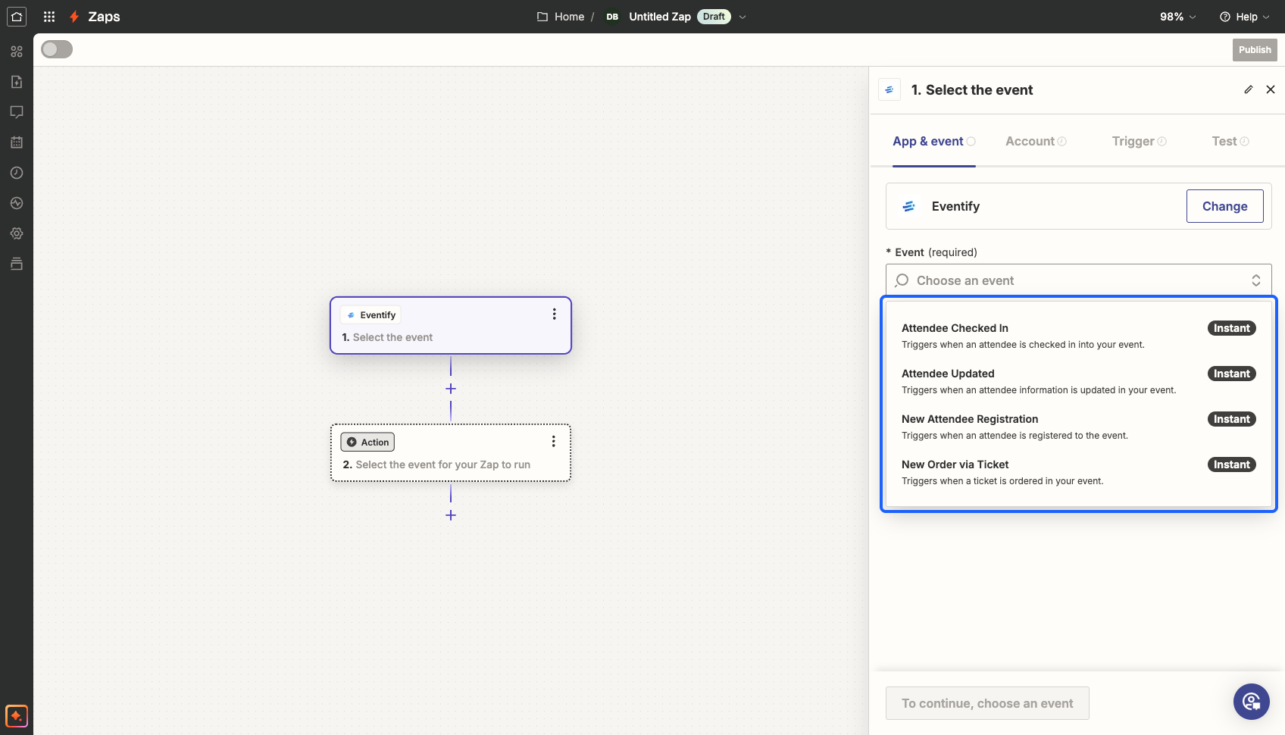Switch to the Trigger tab

click(1140, 142)
